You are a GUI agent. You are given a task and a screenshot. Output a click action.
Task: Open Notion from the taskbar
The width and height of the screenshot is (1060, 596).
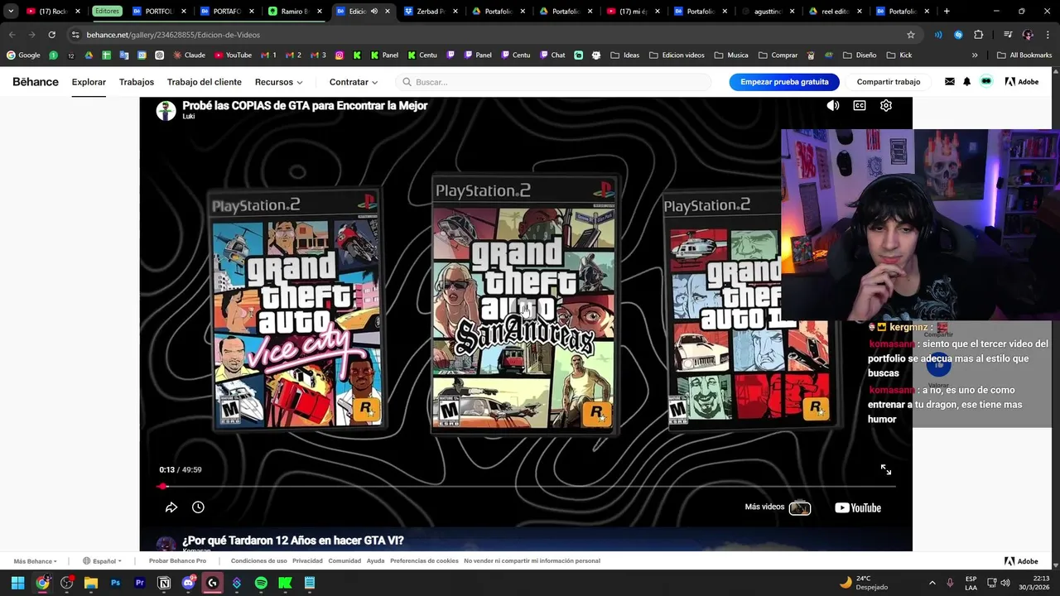pyautogui.click(x=164, y=583)
